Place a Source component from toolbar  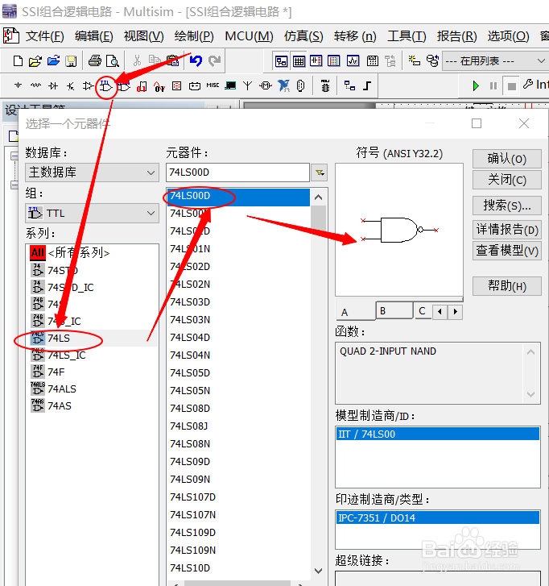tap(18, 86)
